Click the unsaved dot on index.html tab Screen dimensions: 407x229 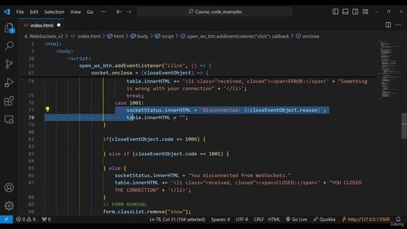(x=59, y=25)
